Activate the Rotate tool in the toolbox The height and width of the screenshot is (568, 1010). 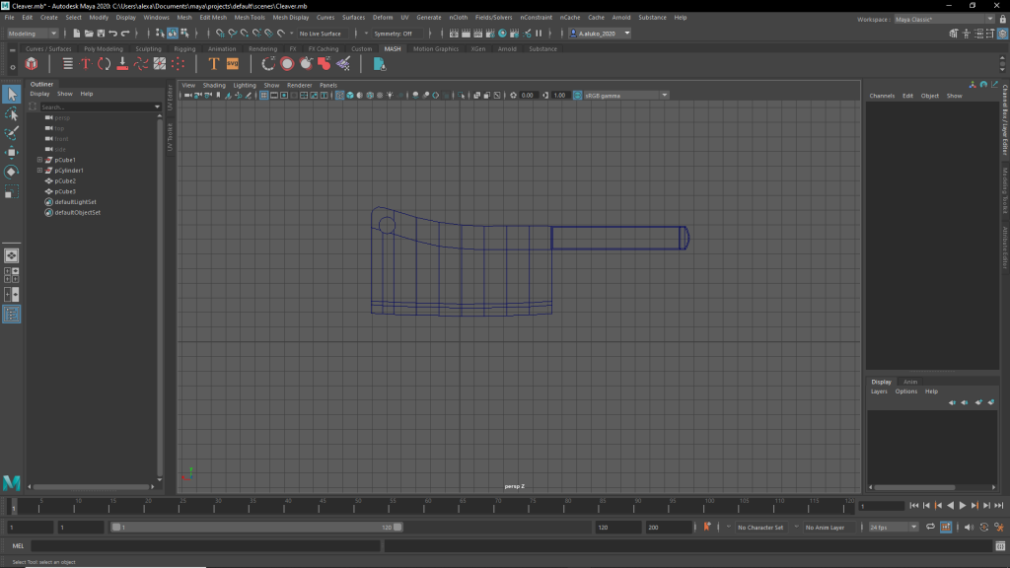pyautogui.click(x=12, y=172)
